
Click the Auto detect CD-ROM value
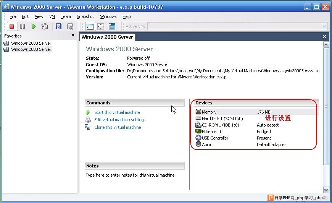268,125
